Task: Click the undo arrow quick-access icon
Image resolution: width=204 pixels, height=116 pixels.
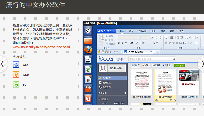Action: pos(113,52)
